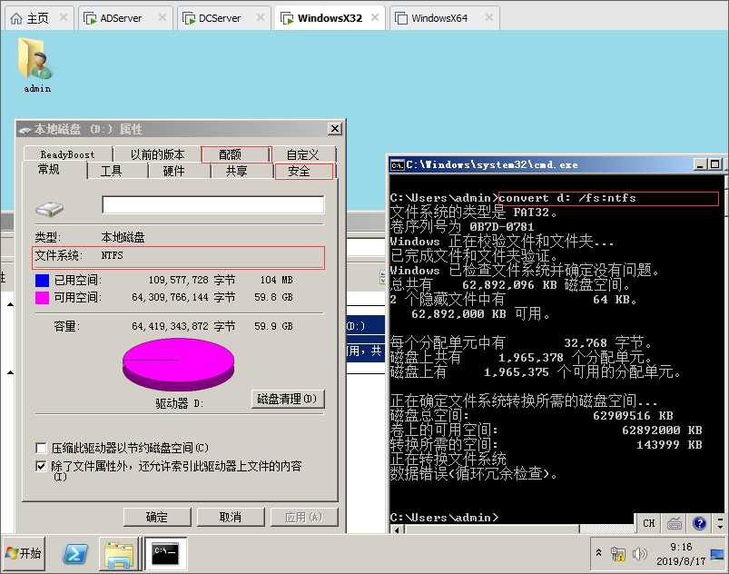Click the magenta free-space color swatch
The image size is (729, 574).
[42, 298]
